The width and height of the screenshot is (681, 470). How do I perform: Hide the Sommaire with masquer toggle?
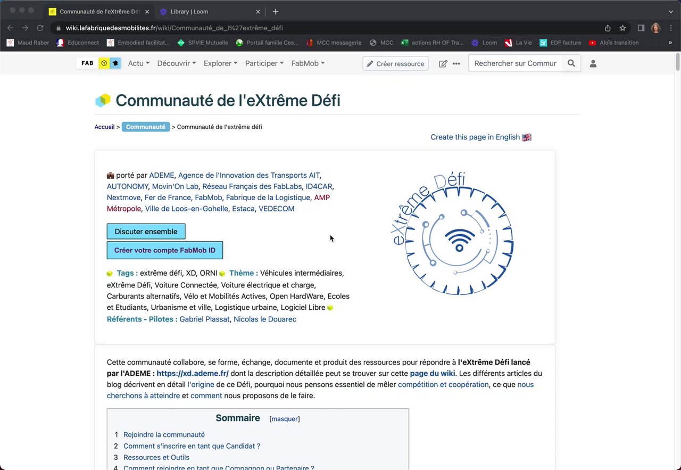(x=285, y=419)
